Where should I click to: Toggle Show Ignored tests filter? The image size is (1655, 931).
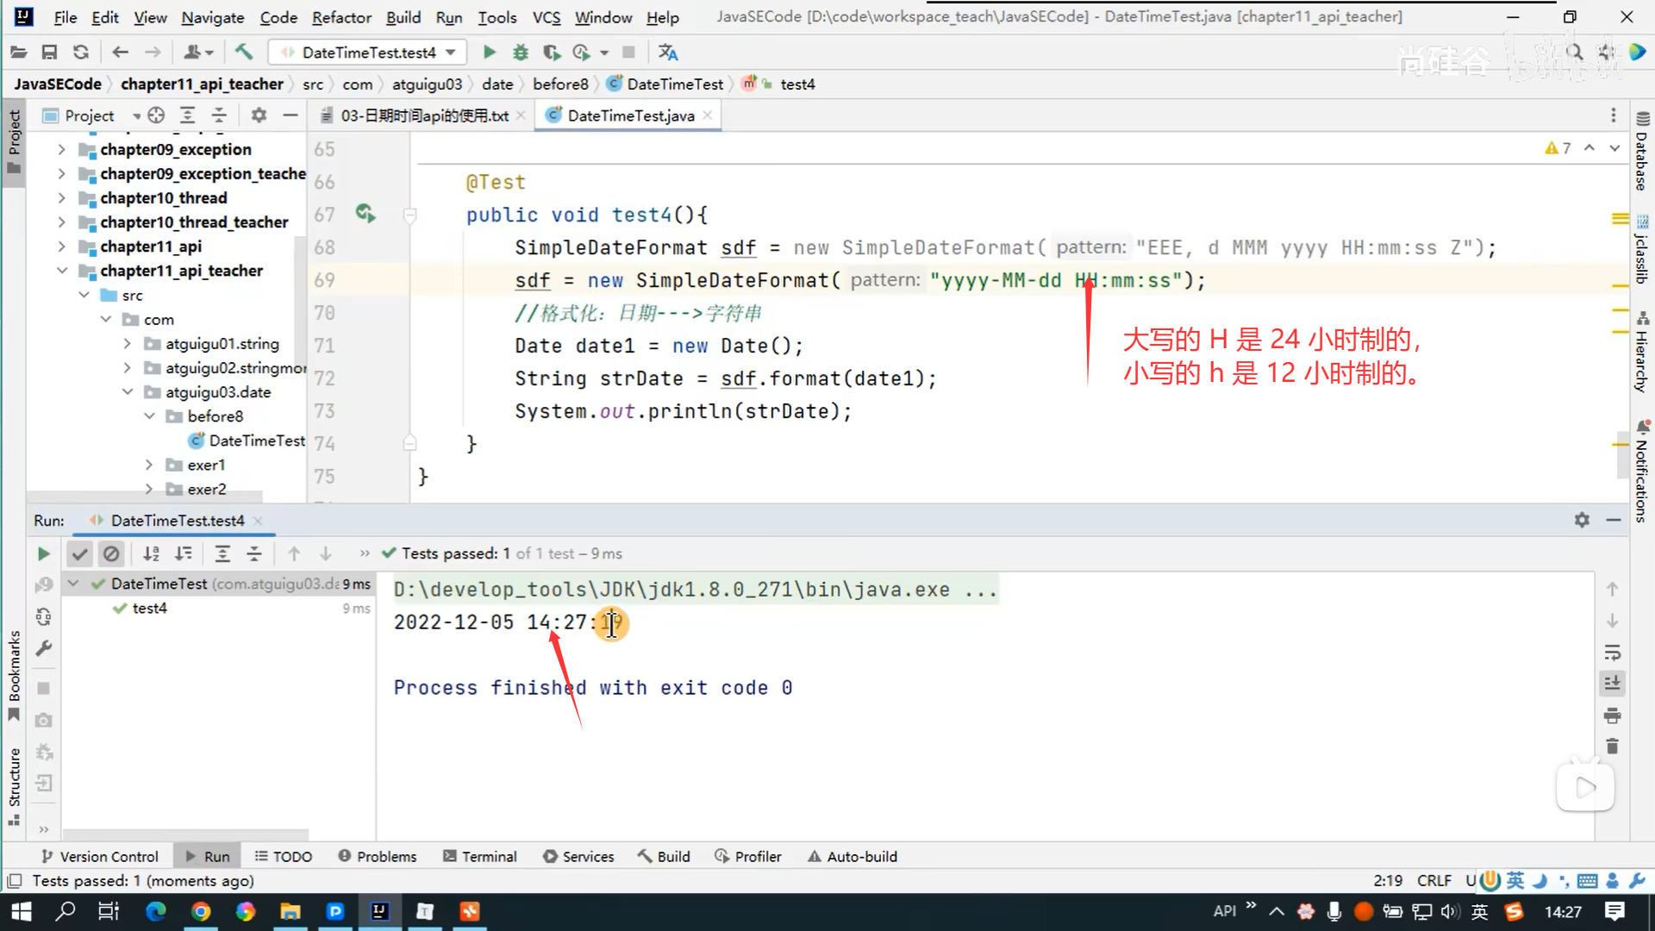pyautogui.click(x=111, y=553)
